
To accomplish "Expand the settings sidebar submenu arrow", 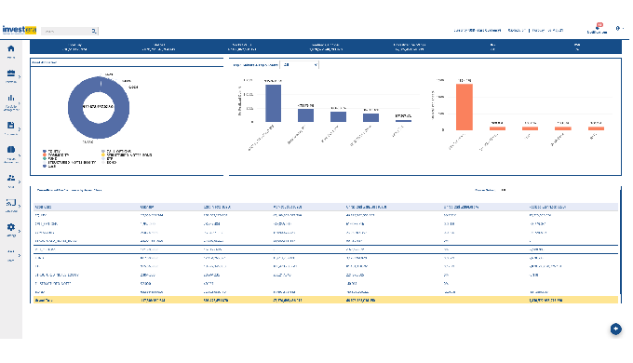I will 20,231.
